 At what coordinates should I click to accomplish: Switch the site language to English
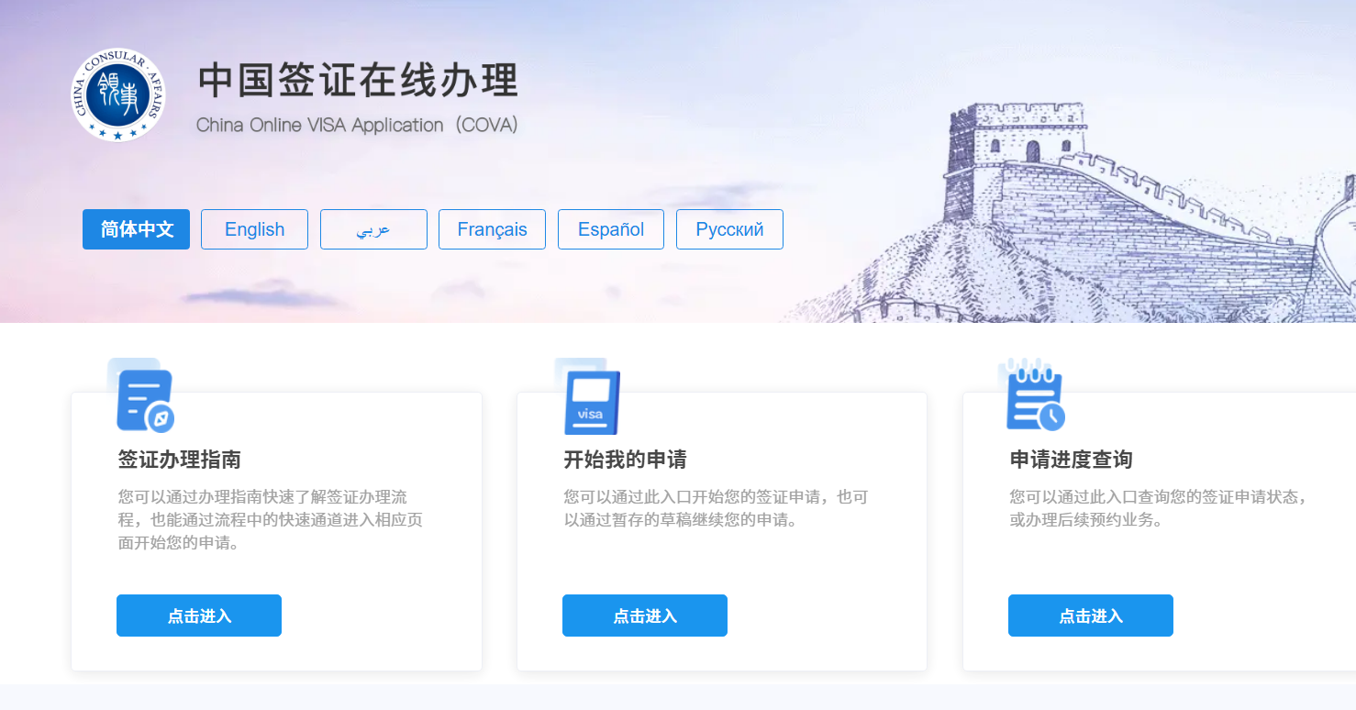(254, 229)
